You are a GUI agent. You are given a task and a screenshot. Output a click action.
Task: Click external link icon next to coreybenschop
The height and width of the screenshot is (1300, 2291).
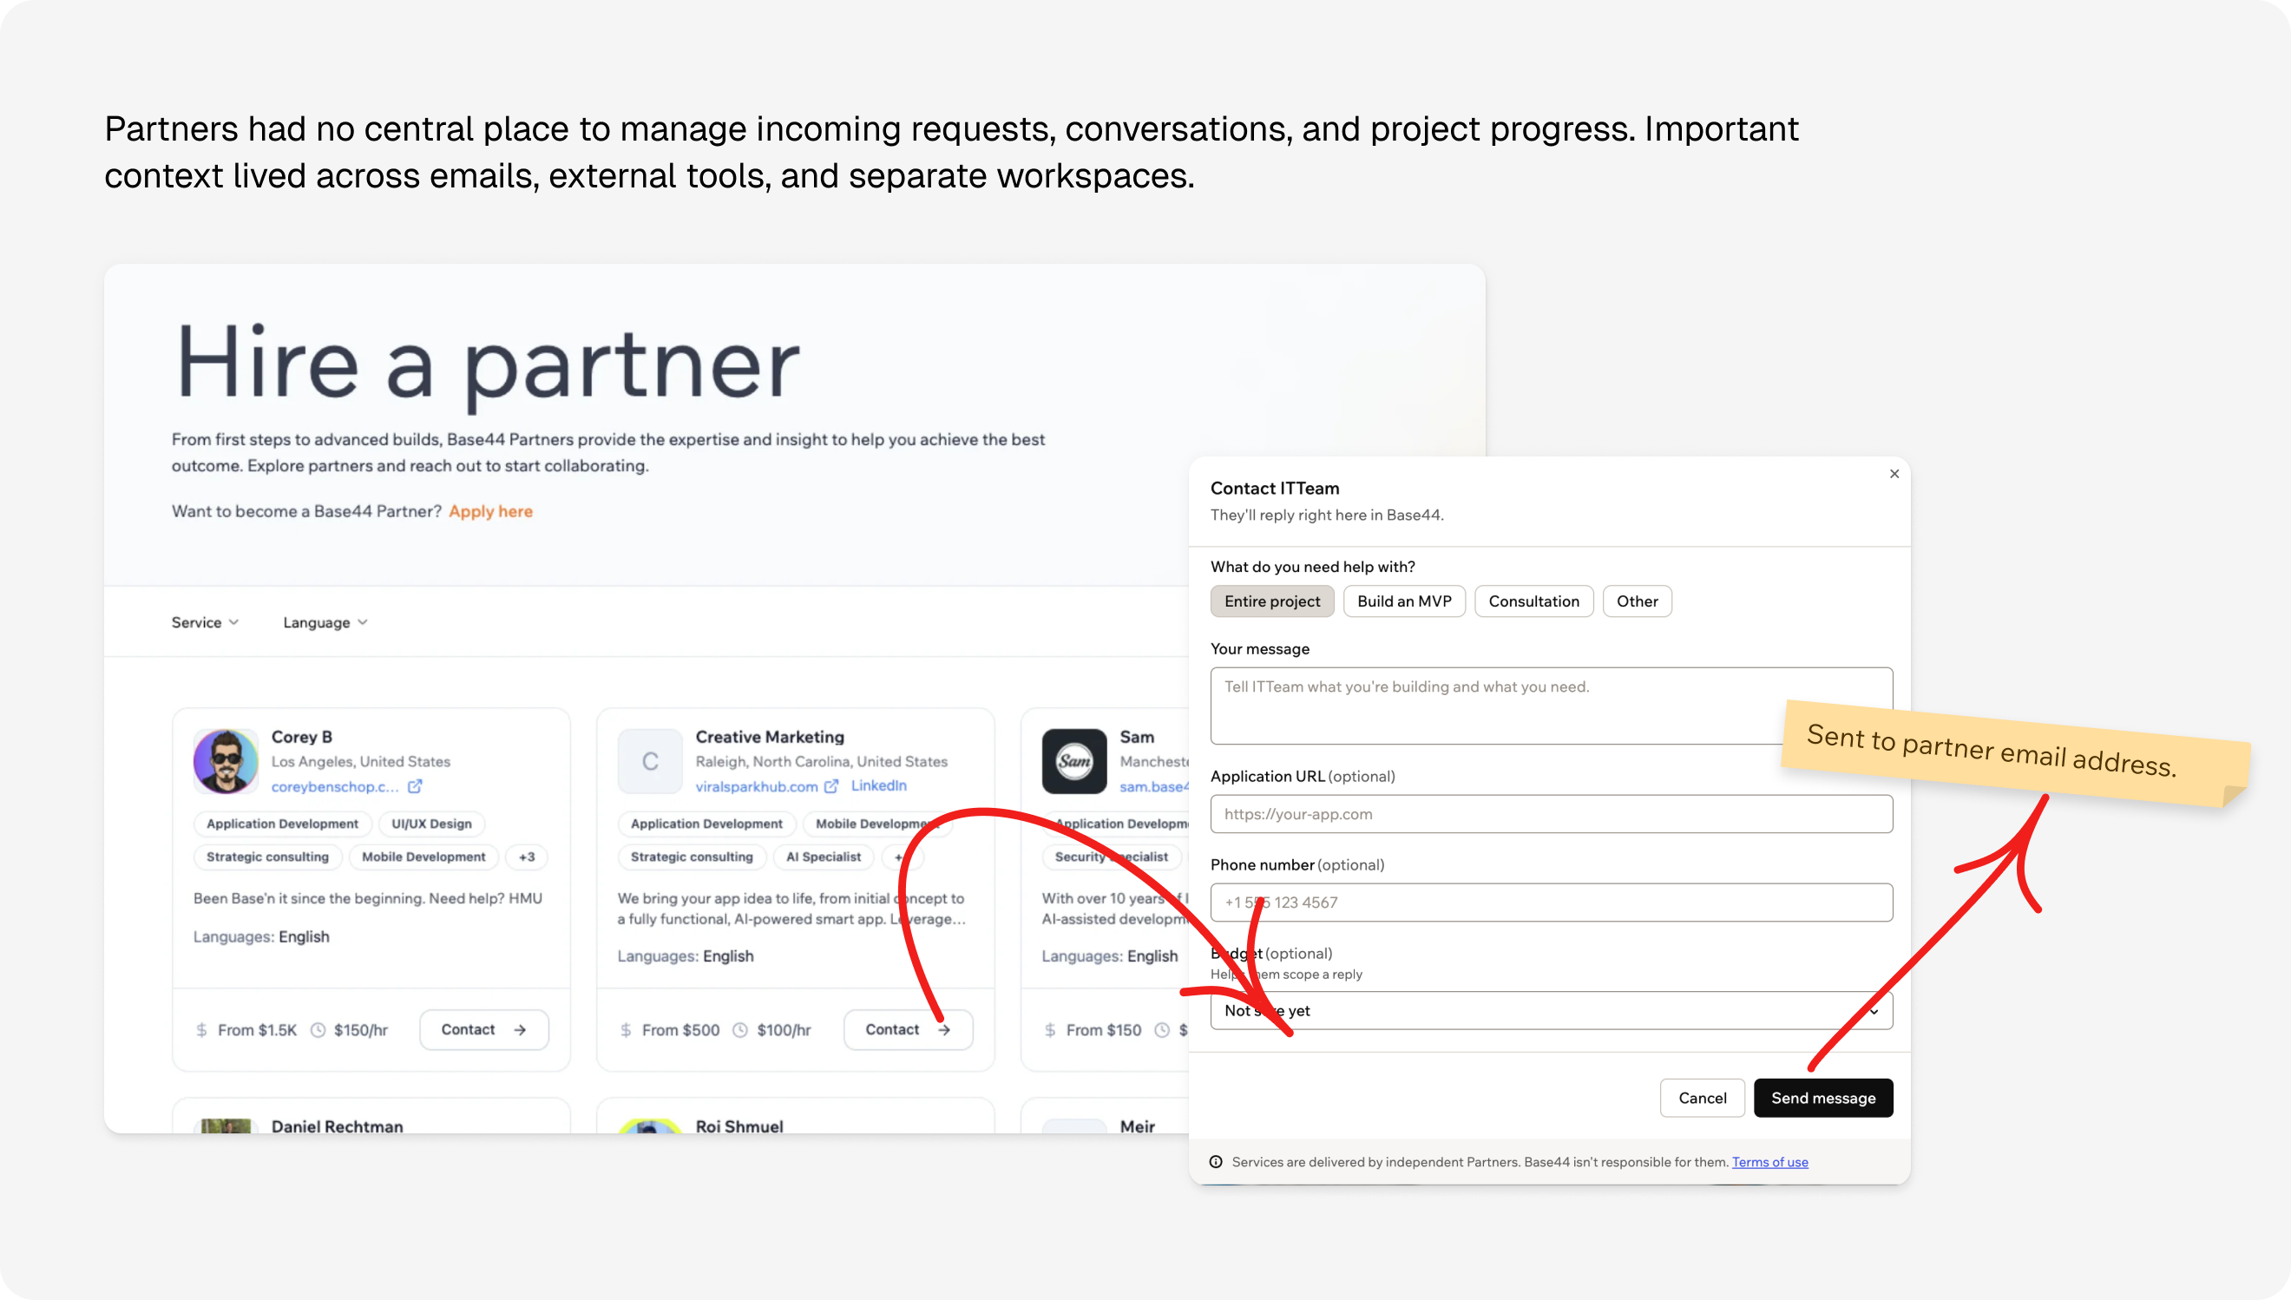pos(414,785)
